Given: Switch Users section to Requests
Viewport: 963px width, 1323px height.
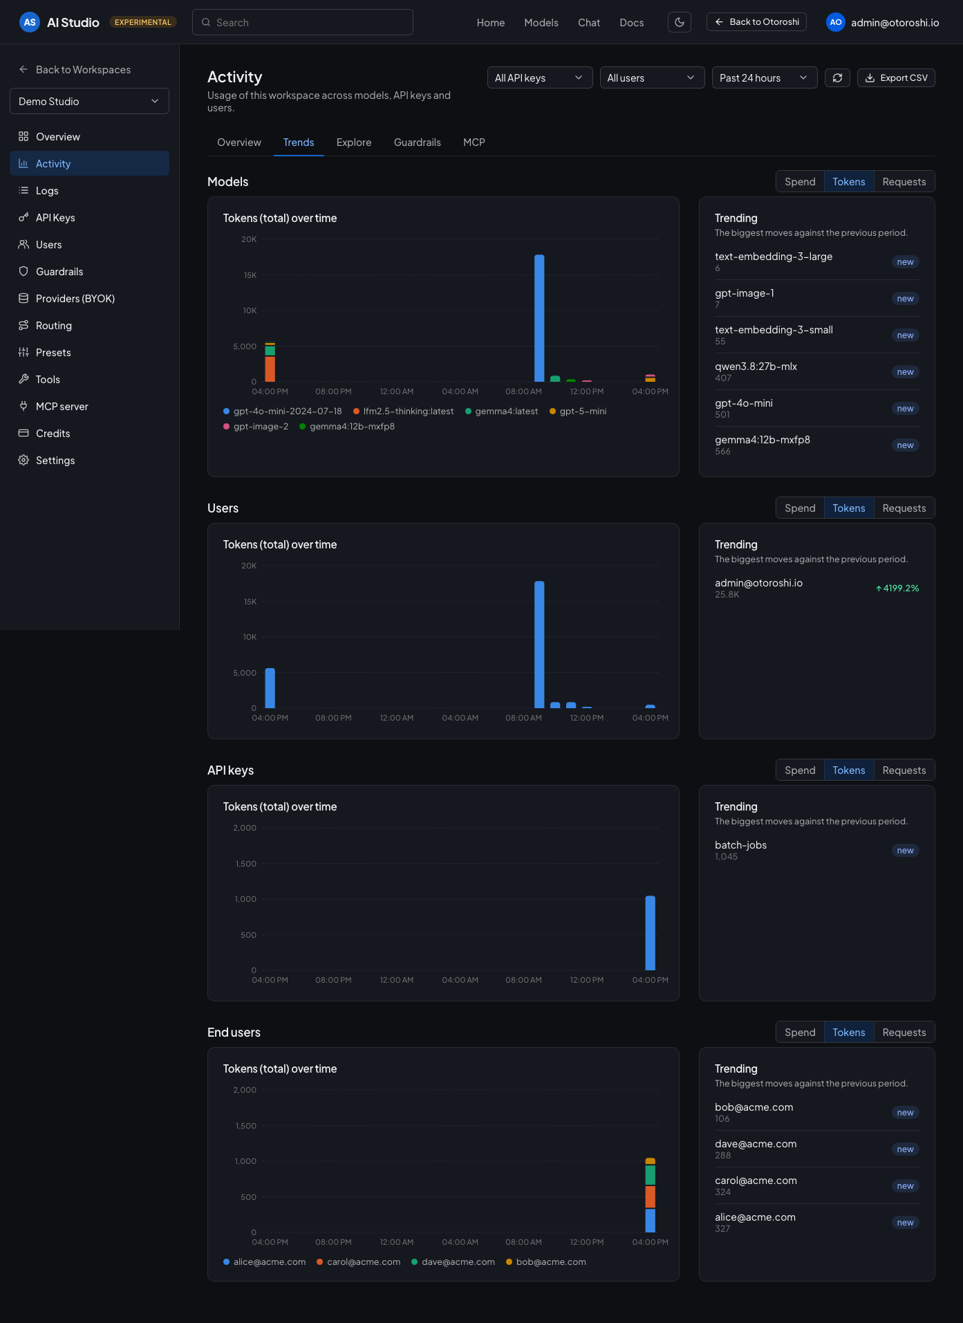Looking at the screenshot, I should (x=904, y=508).
